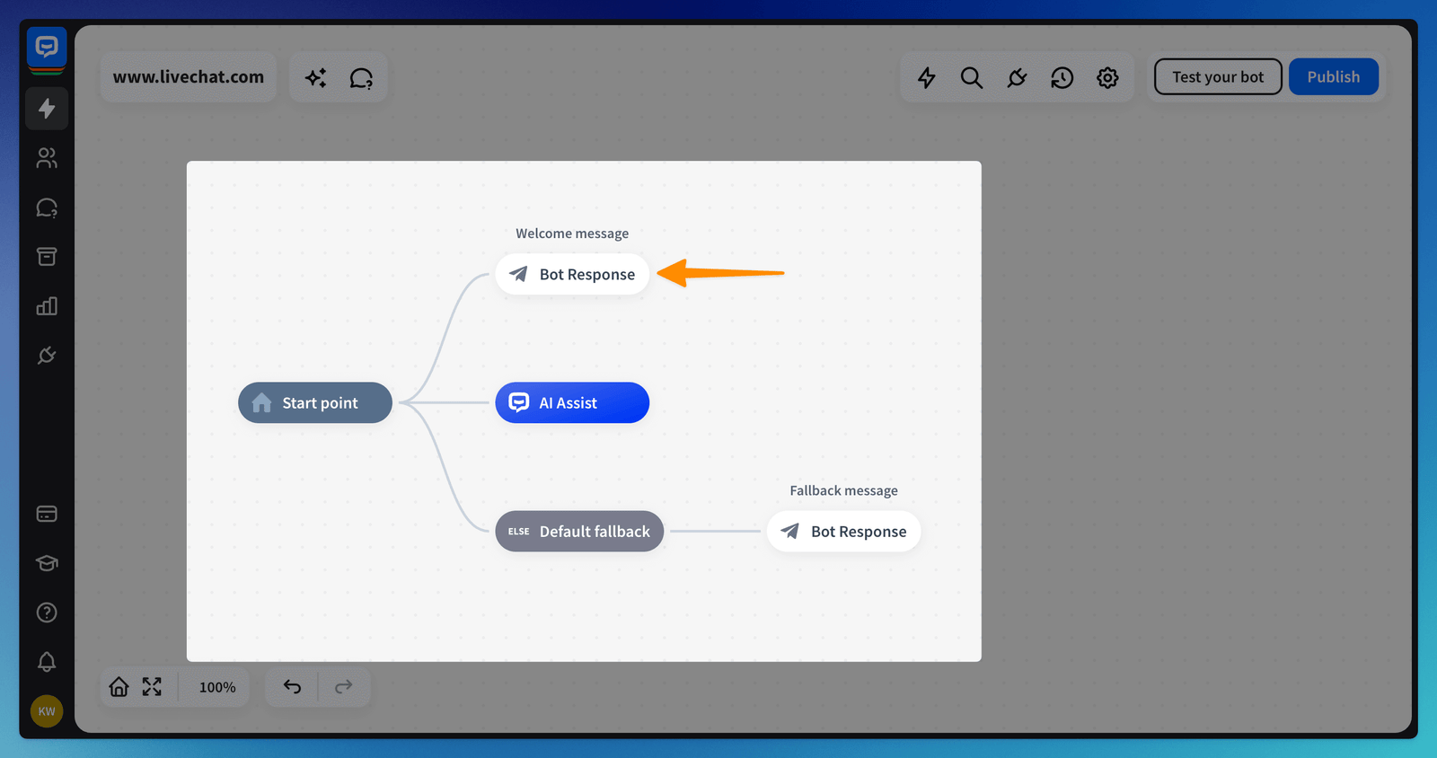This screenshot has height=758, width=1437.
Task: Click the Default fallback node
Action: tap(579, 532)
